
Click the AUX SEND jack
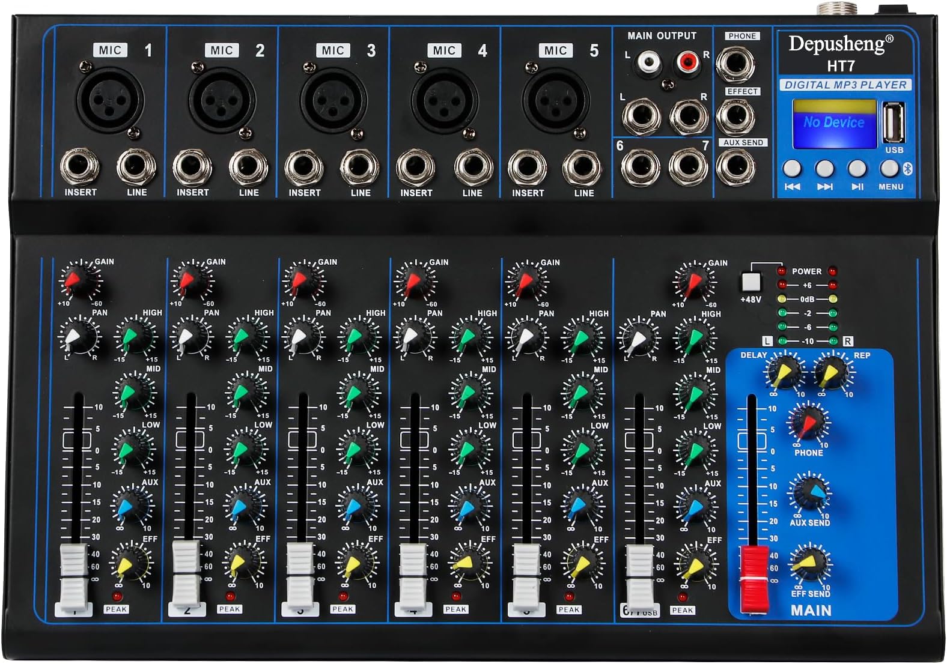click(736, 166)
